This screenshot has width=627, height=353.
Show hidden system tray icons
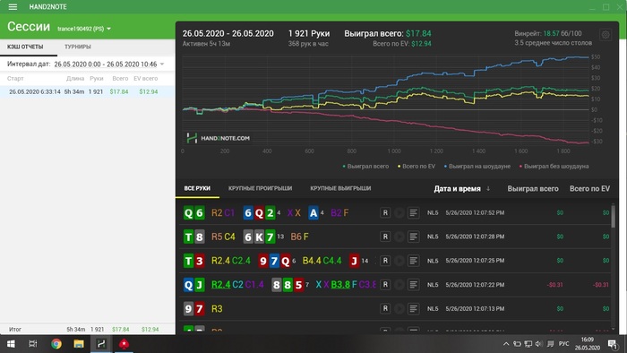(x=506, y=344)
